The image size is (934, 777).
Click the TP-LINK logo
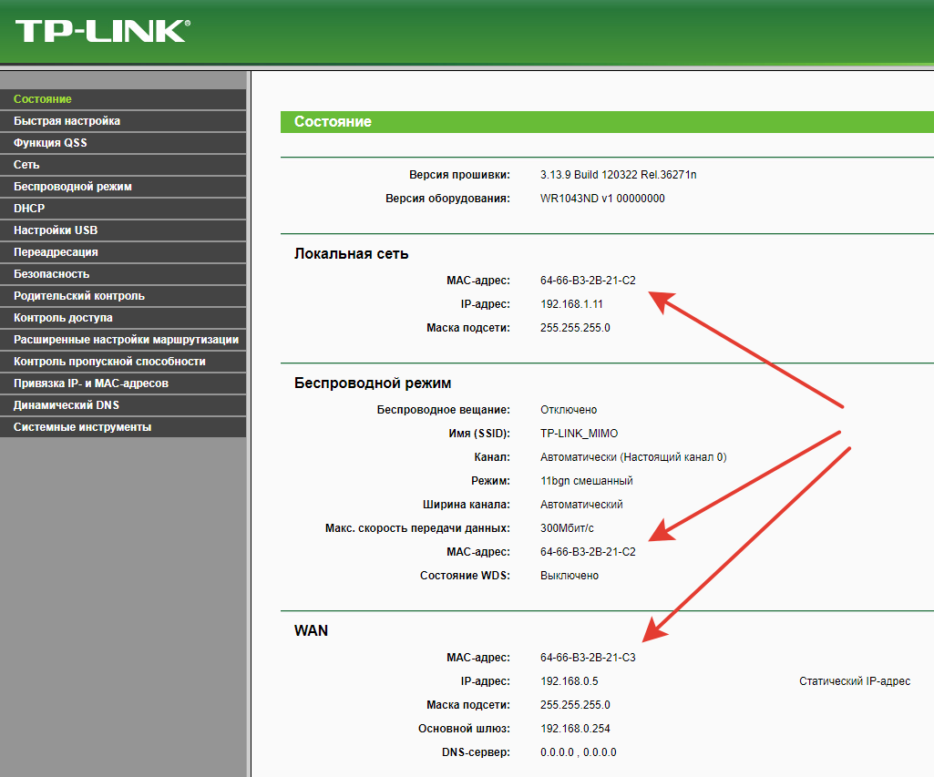click(x=101, y=30)
